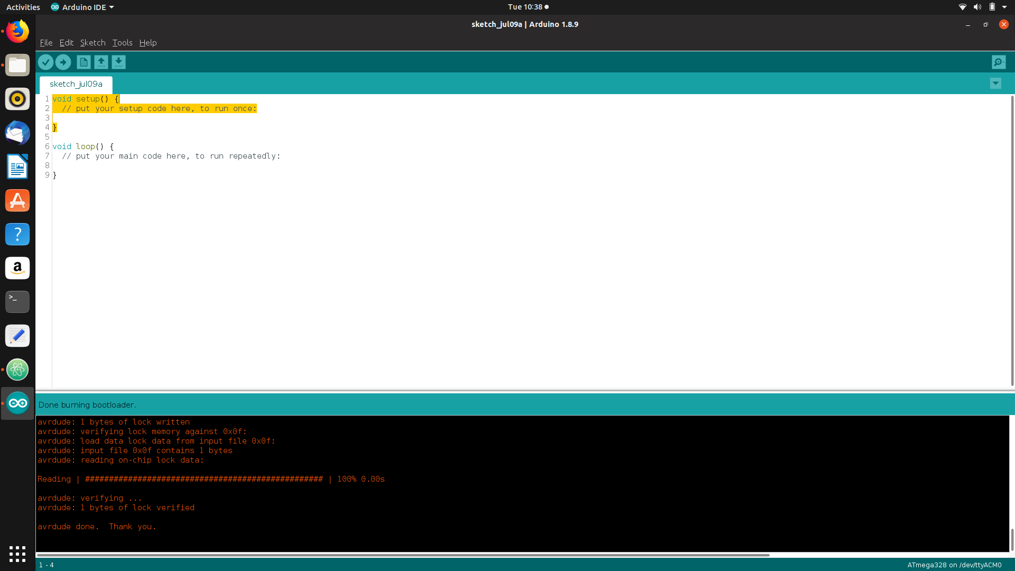Screen dimensions: 1015x571
Task: Click the Open sketch up-arrow icon
Action: tap(101, 62)
